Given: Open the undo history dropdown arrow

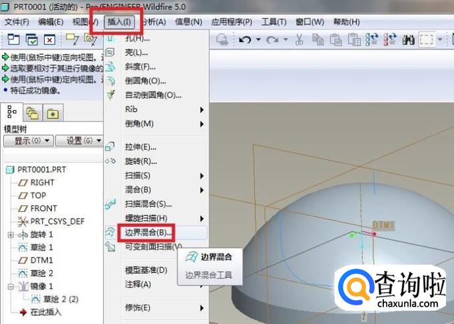Looking at the screenshot, I should [x=259, y=39].
